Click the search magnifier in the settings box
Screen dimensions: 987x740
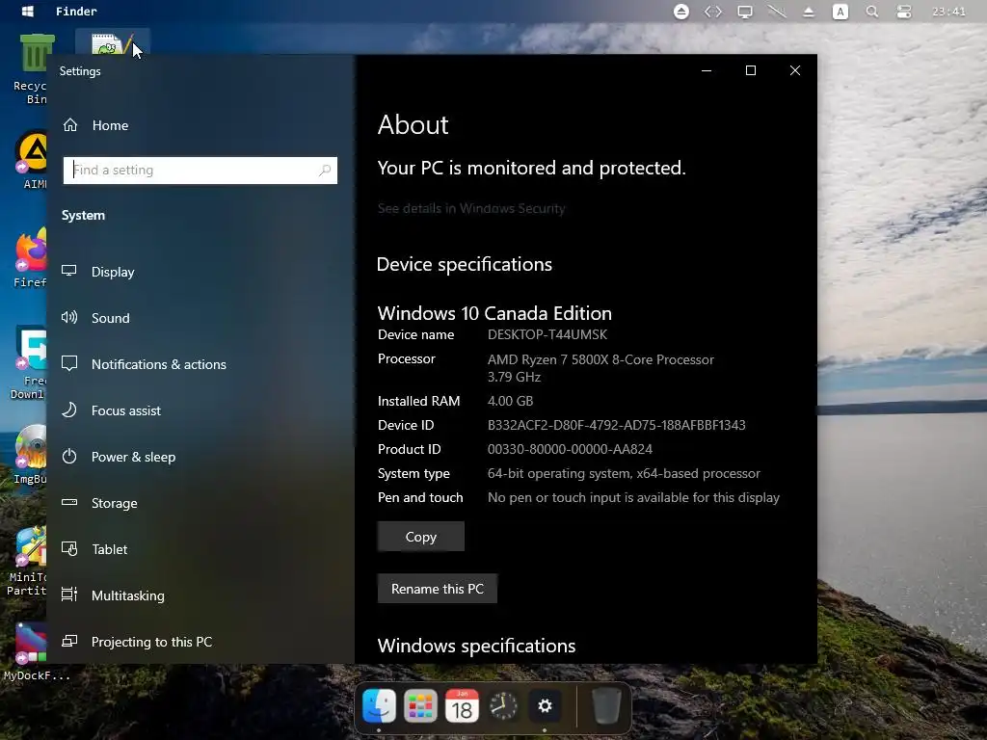325,171
